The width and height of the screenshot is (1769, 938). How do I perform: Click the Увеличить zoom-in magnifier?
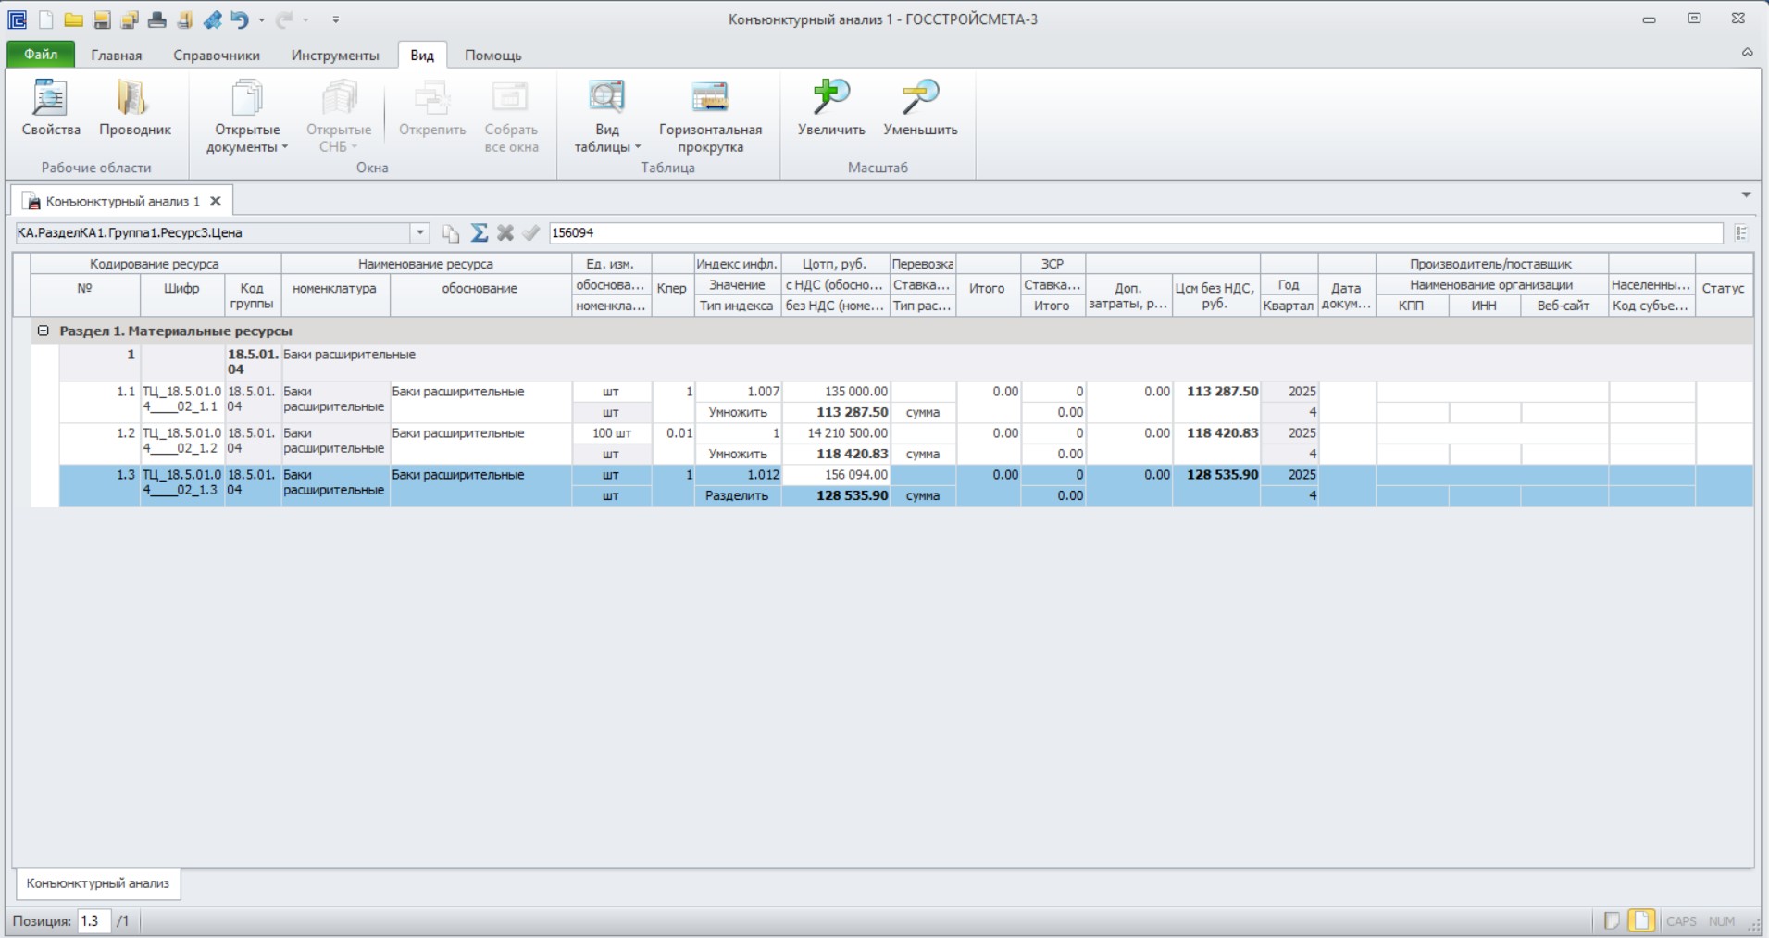(x=831, y=108)
